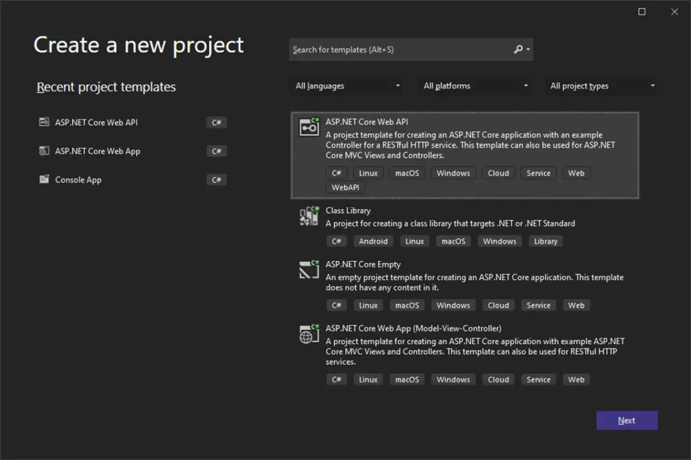This screenshot has width=691, height=460.
Task: Open the All platforms dropdown
Action: 475,86
